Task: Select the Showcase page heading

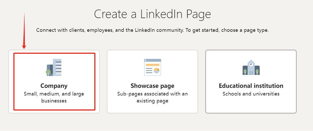Action: tap(152, 86)
